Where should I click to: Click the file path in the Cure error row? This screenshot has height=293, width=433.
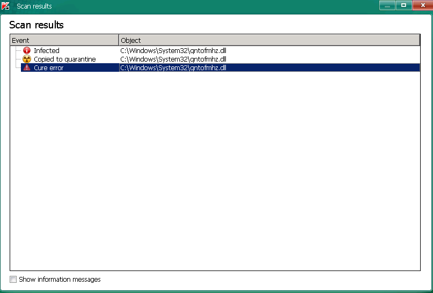click(173, 67)
